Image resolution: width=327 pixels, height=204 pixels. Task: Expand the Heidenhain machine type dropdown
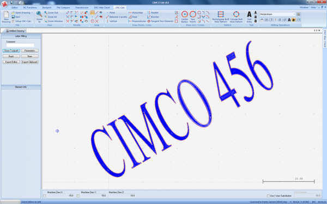[x=294, y=14]
